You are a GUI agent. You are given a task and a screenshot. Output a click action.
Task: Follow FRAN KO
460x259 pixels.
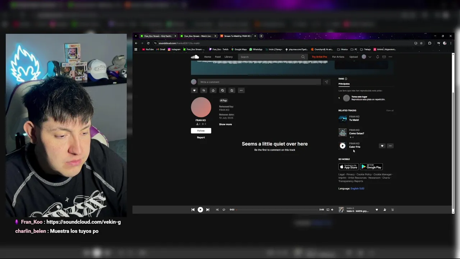201,131
